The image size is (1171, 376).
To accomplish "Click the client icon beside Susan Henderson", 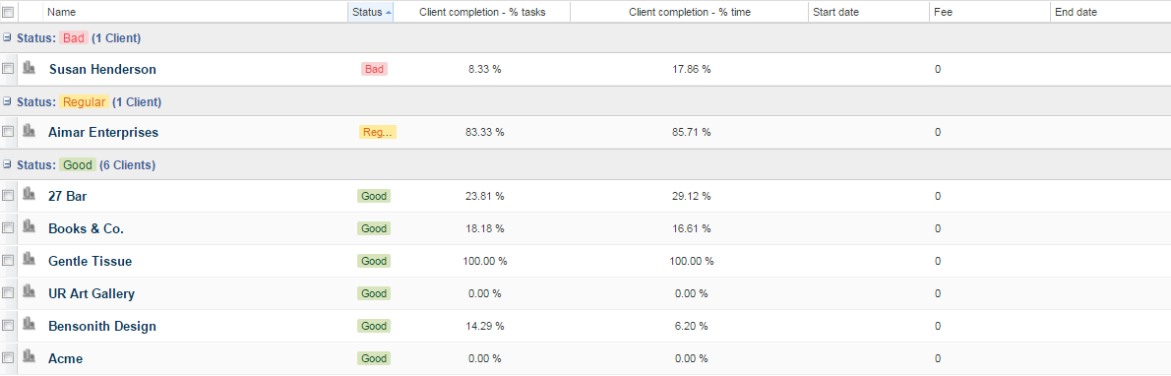I will coord(30,68).
